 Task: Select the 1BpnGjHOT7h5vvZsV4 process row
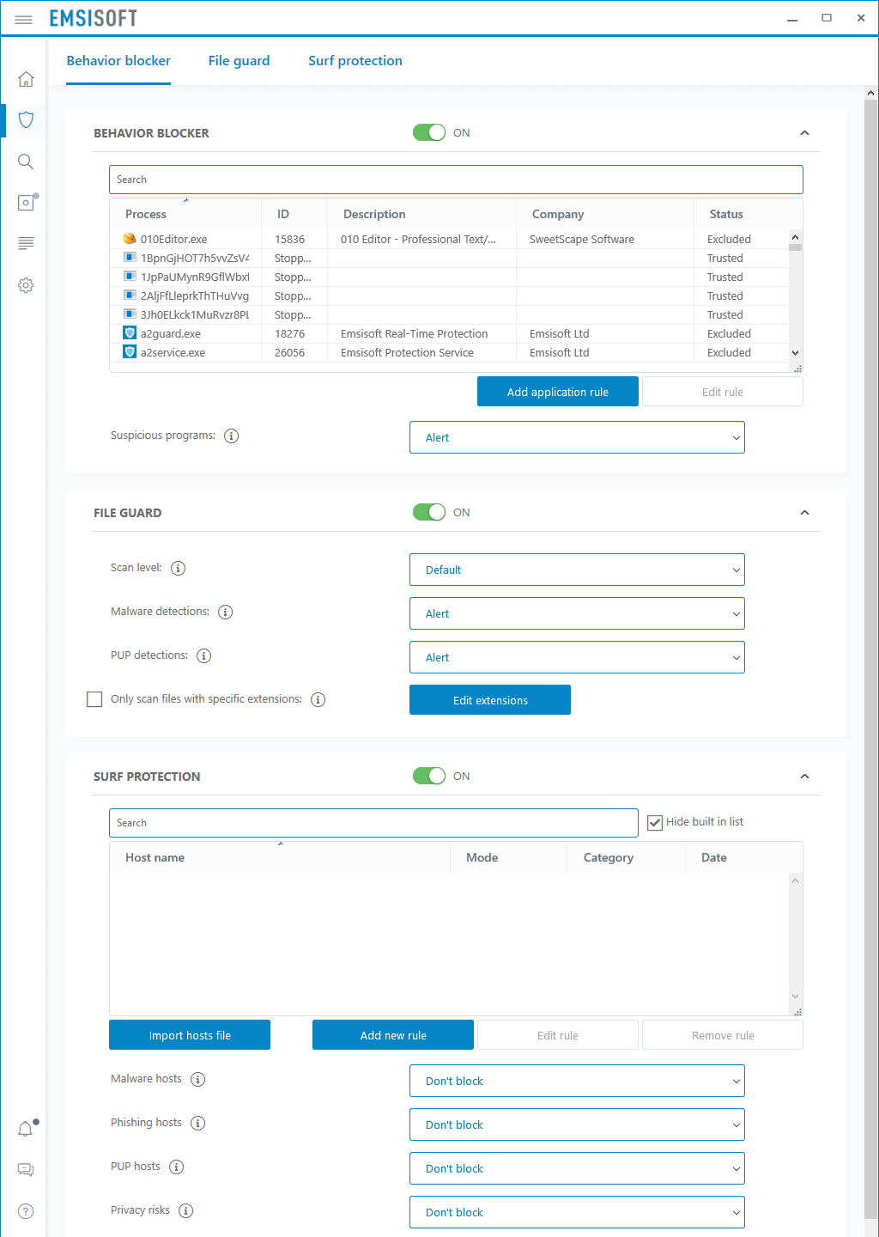449,258
